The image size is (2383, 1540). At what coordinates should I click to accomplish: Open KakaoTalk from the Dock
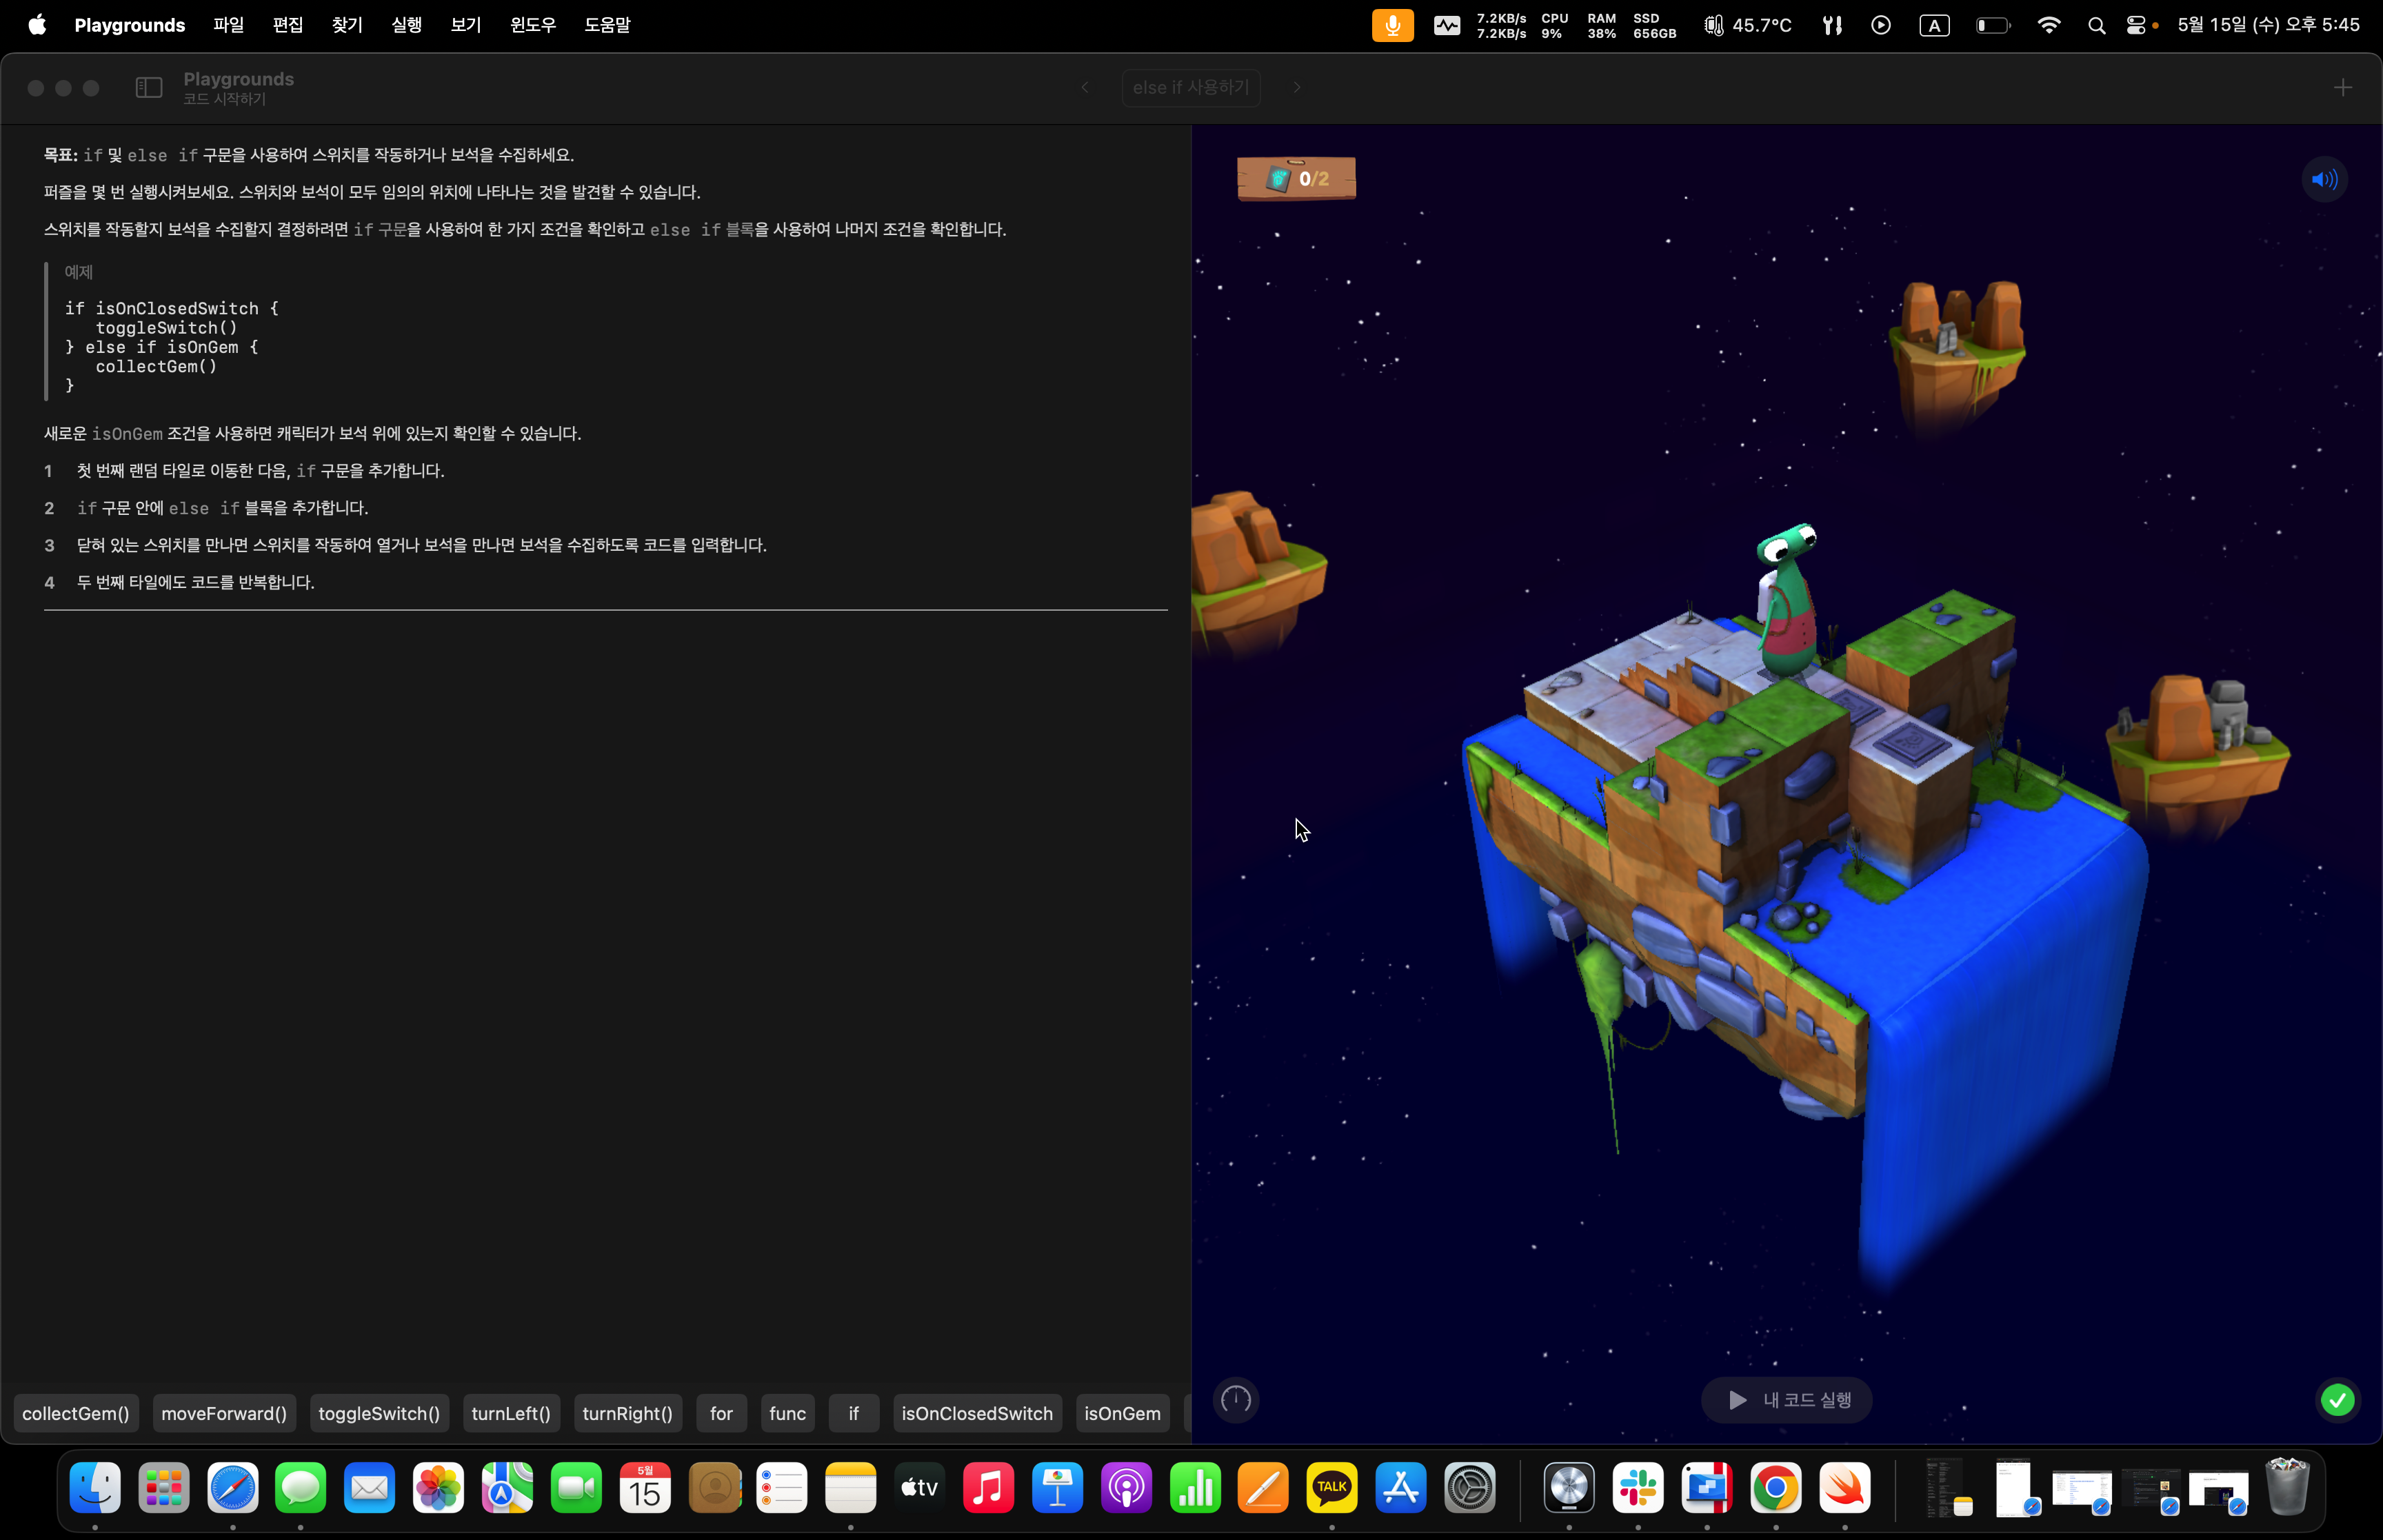(x=1333, y=1488)
